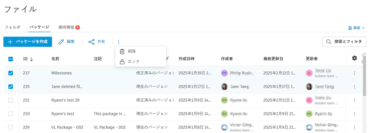
Task: Choose 削除 from the open menu
Action: (x=132, y=51)
